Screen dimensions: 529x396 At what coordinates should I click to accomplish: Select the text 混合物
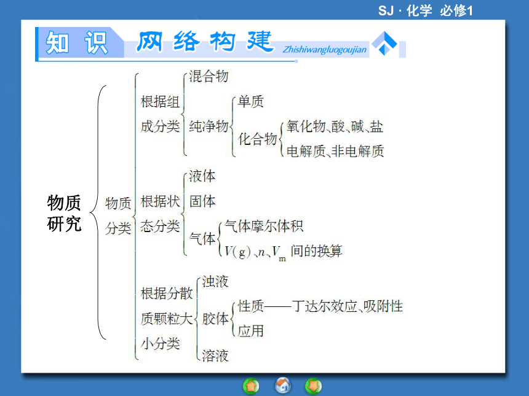pos(209,77)
